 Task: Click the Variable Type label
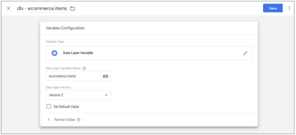pos(55,42)
